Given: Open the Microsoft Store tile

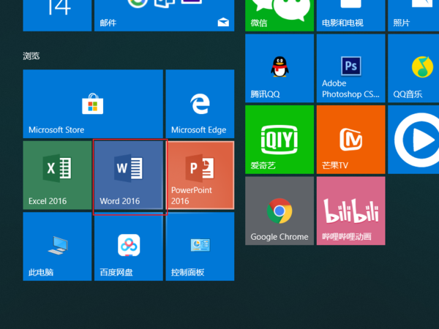Looking at the screenshot, I should tap(93, 104).
